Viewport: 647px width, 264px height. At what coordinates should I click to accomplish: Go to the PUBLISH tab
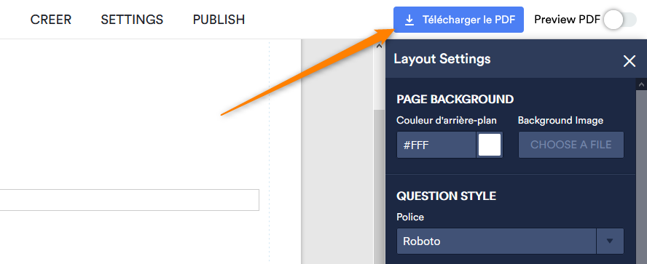[219, 20]
